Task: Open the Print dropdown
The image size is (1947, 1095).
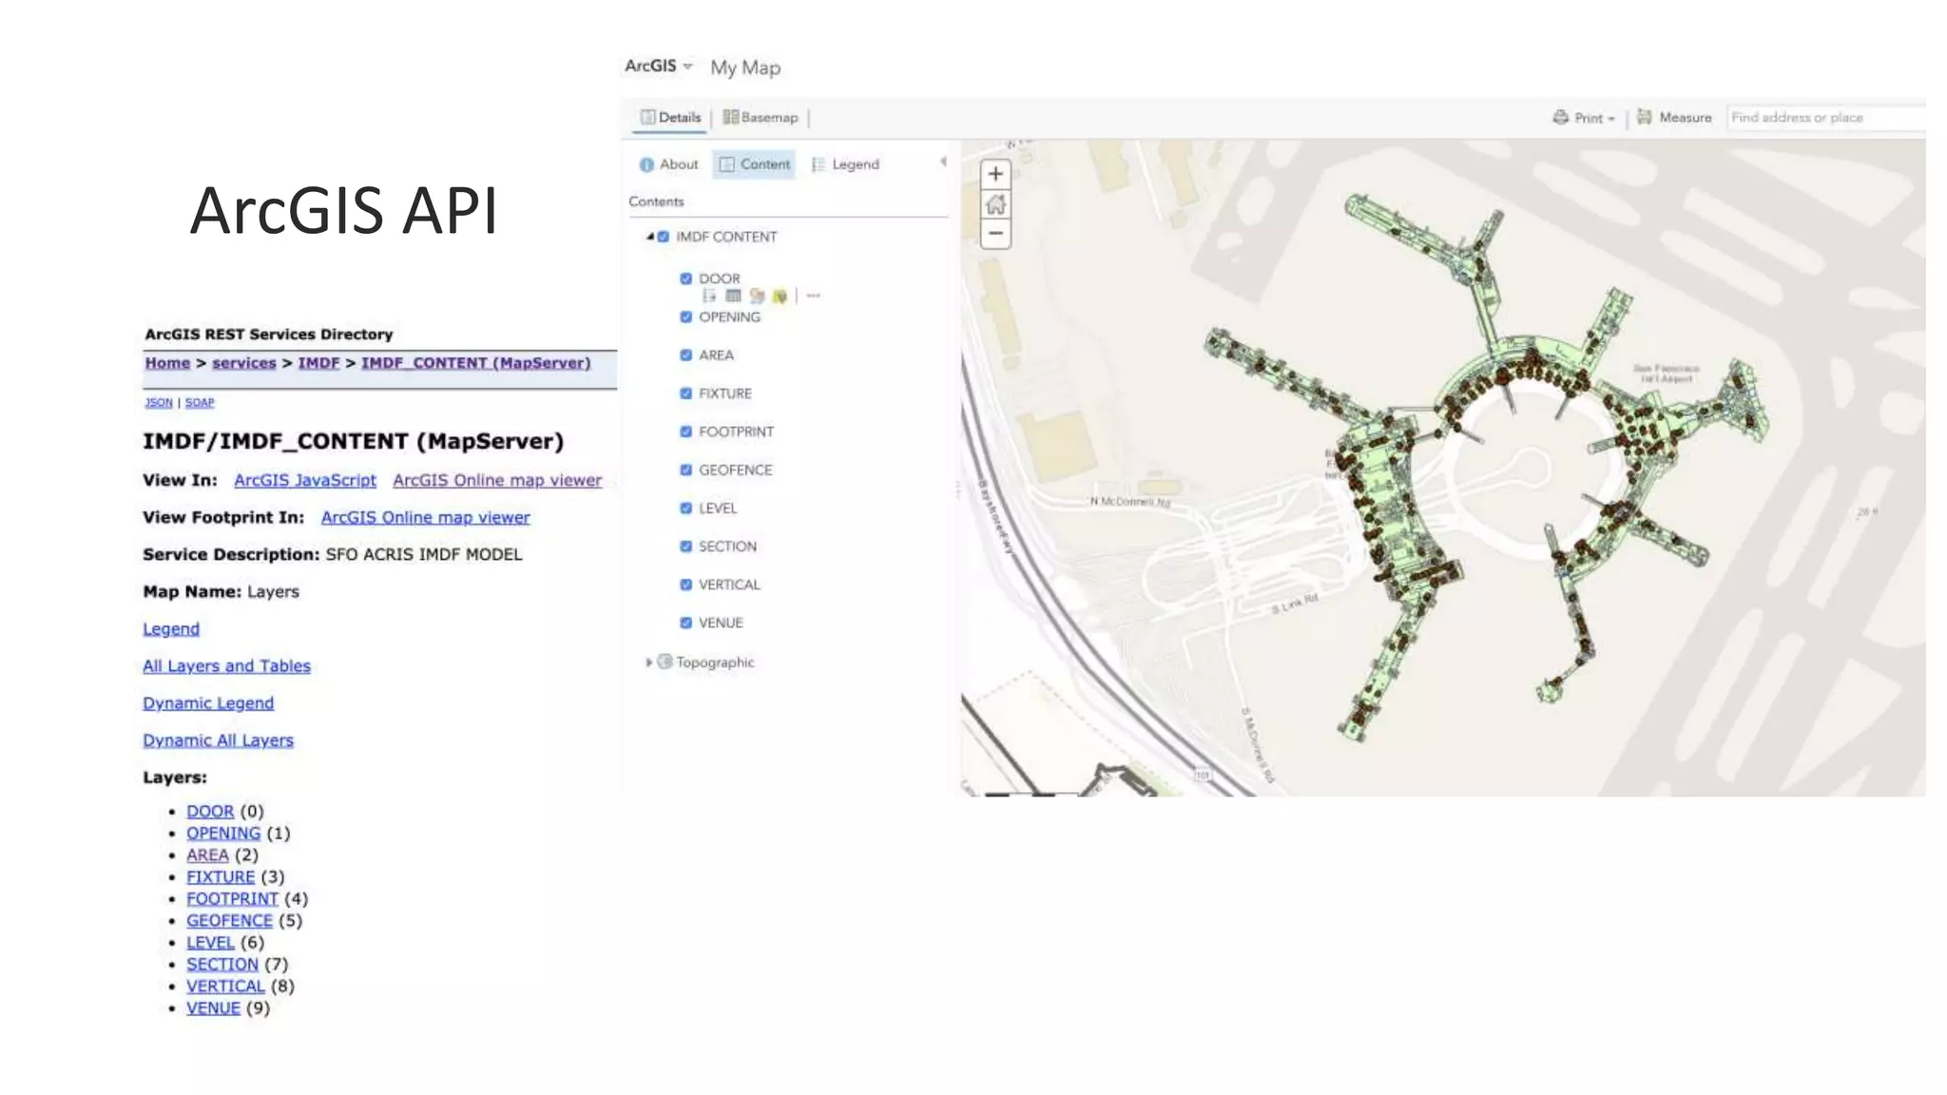Action: point(1584,118)
